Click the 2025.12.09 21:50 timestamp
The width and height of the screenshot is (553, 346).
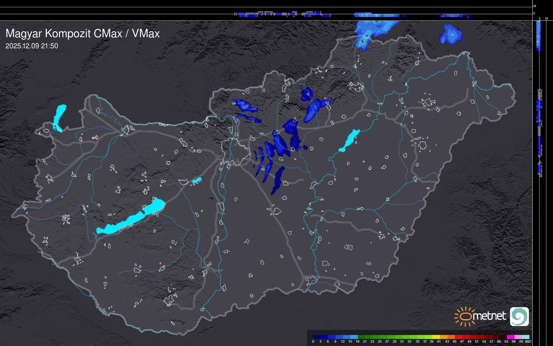pos(32,46)
